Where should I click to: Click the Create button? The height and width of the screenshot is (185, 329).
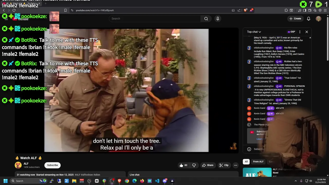295,18
